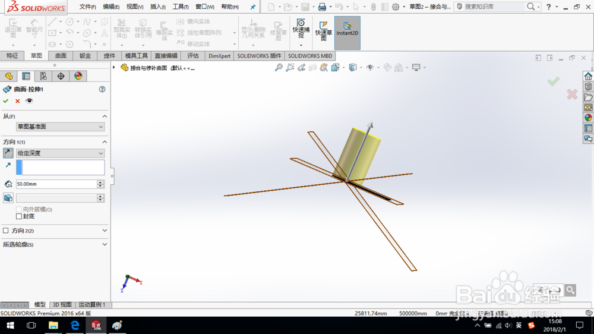Screen dimensions: 594x334
Task: Cancel with confirmation corner red X
Action: coord(572,94)
